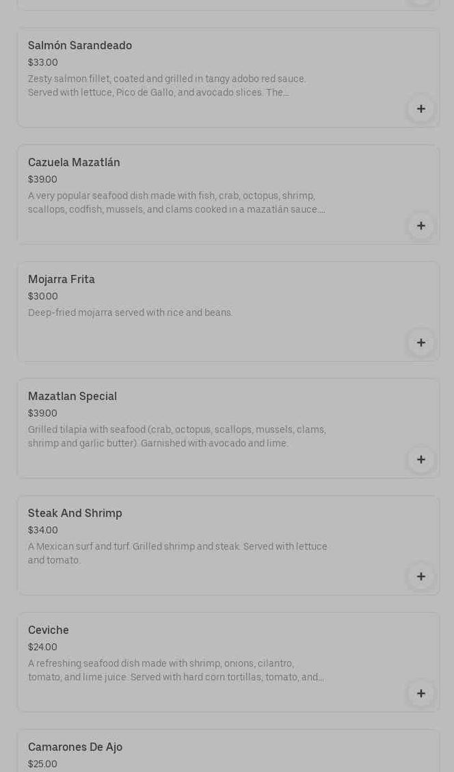Viewport: 454px width, 772px height.
Task: Tap the plus icon for Ceviche
Action: point(420,693)
